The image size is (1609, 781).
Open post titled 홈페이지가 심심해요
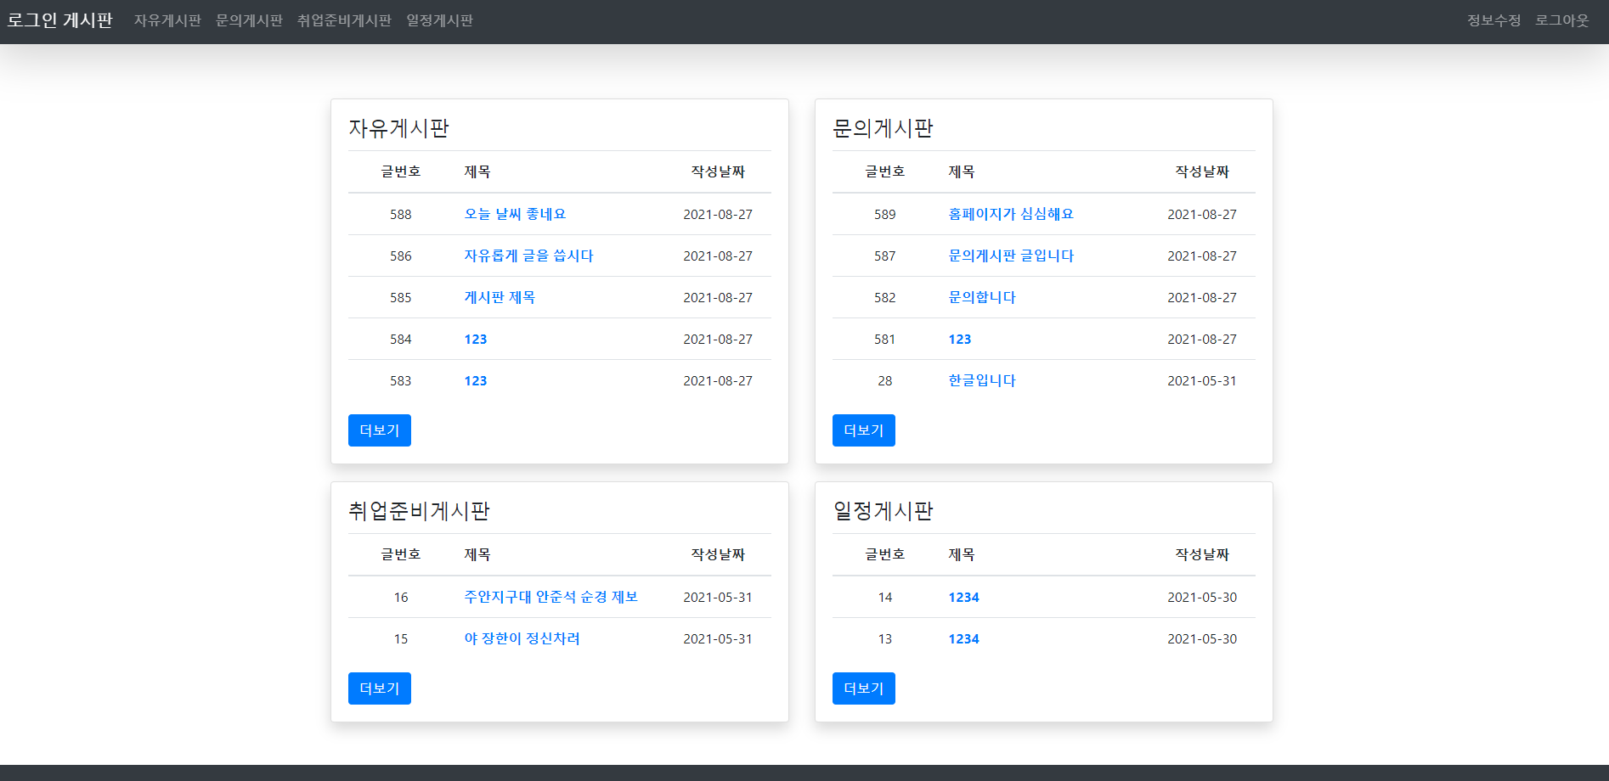point(1010,214)
